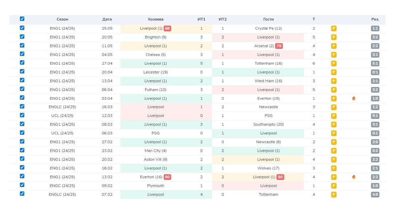Click the yellow P icon in Plymouth row
Viewport: 401px width, 217px height.
coord(333,186)
